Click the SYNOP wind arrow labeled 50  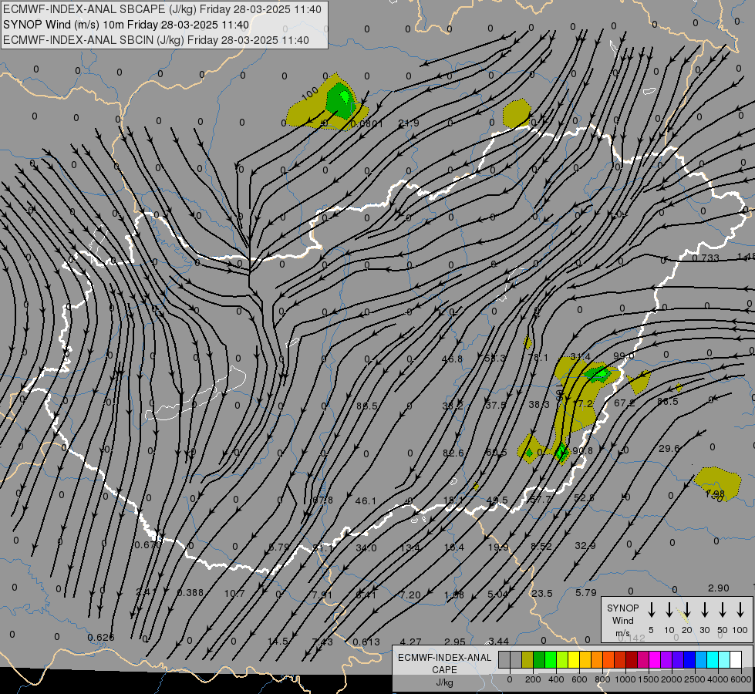pyautogui.click(x=723, y=610)
